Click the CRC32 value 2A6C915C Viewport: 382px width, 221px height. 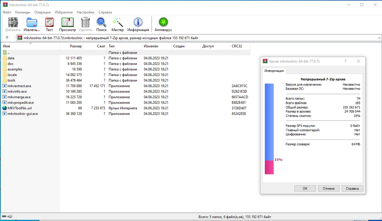tap(240, 86)
